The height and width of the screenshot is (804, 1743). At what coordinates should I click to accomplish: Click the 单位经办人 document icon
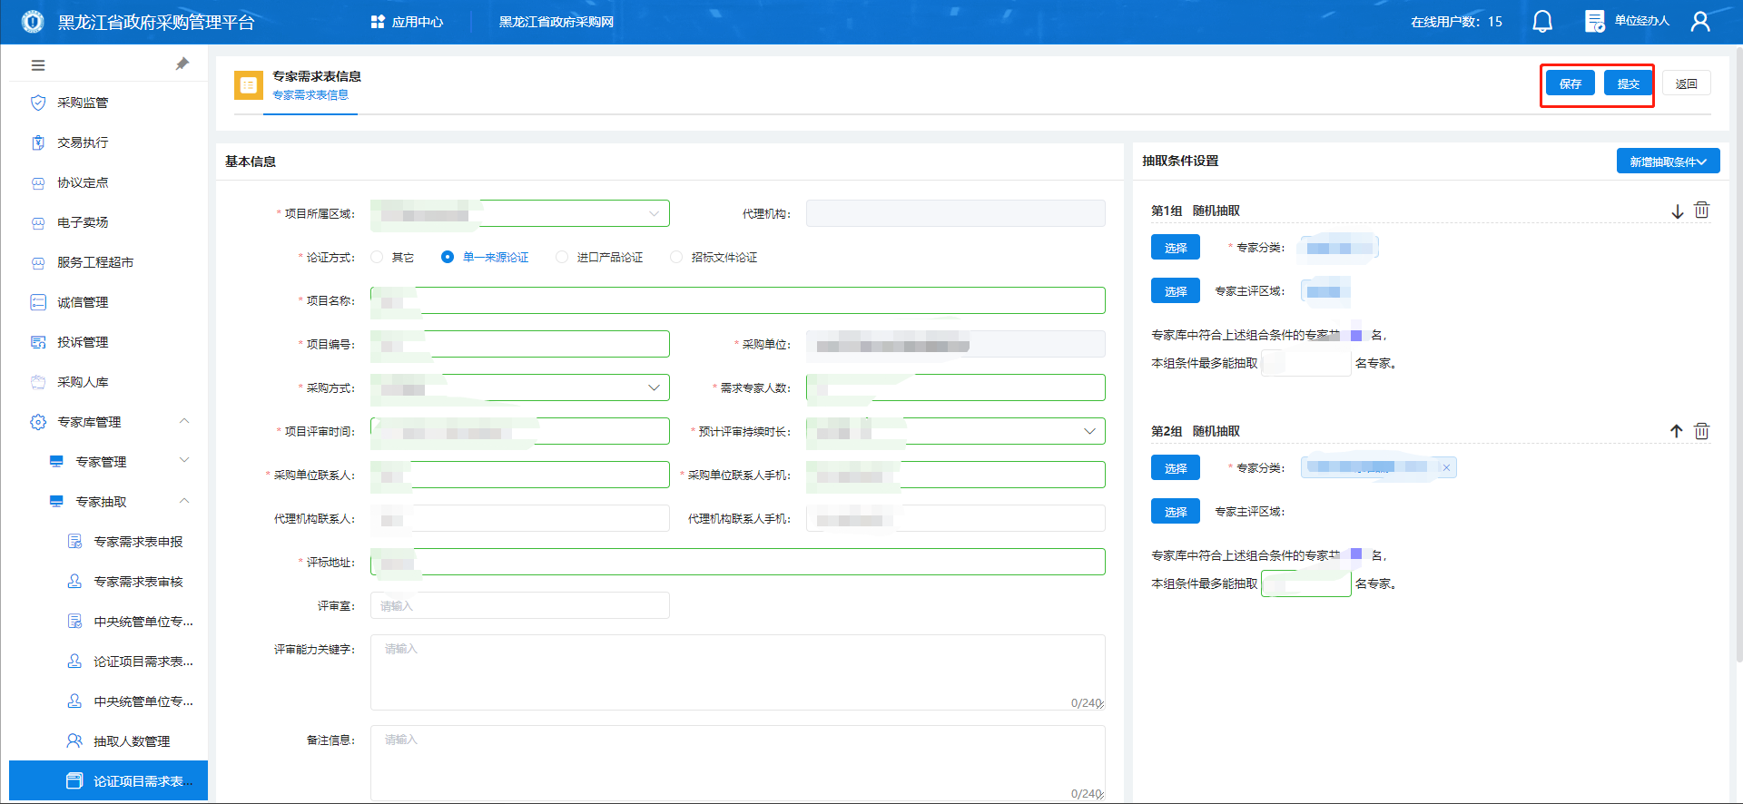(1594, 22)
